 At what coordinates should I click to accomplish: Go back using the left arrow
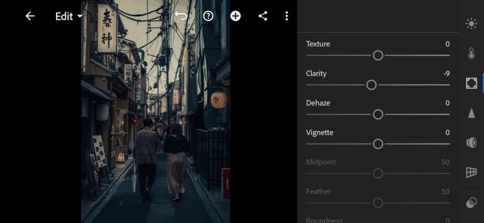30,16
